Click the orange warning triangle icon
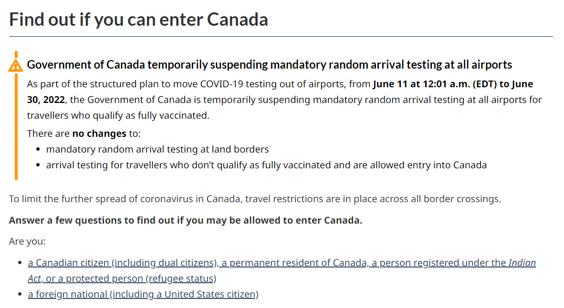 15,65
